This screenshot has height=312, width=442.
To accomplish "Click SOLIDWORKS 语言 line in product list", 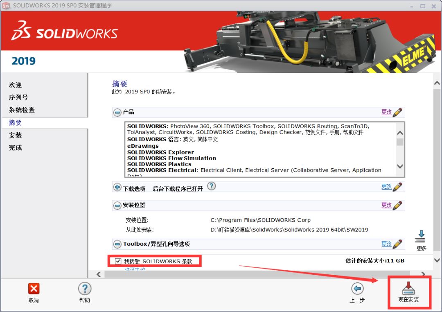I will [173, 139].
